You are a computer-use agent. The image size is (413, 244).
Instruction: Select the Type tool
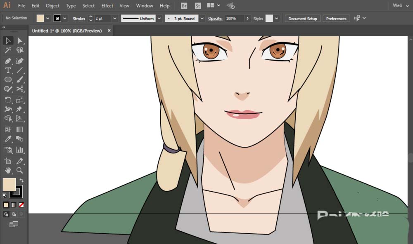[8, 70]
